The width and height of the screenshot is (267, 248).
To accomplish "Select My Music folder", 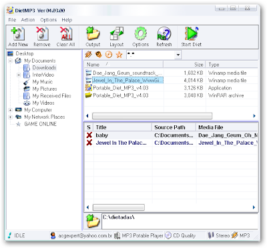I will tap(43, 82).
